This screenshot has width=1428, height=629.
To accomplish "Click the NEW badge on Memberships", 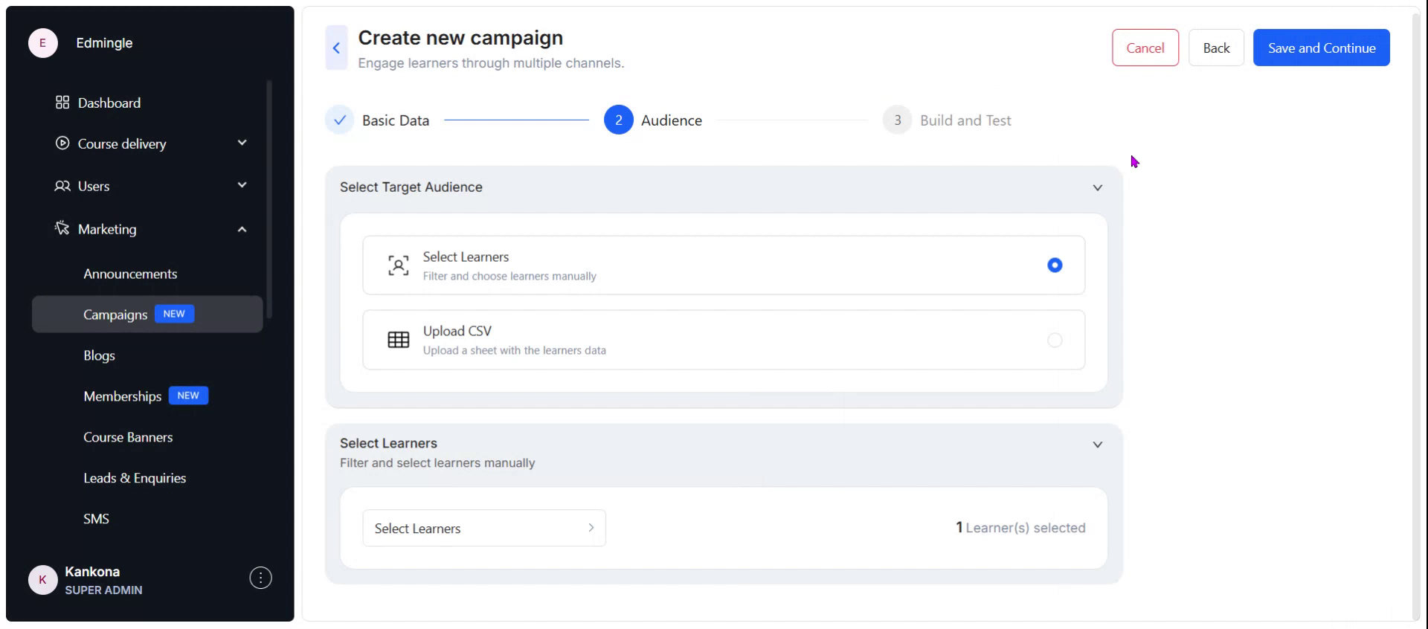I will click(188, 396).
